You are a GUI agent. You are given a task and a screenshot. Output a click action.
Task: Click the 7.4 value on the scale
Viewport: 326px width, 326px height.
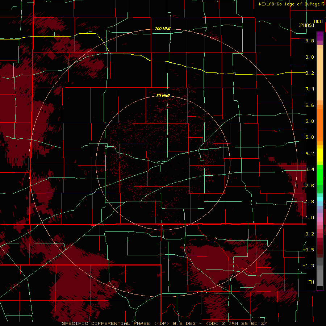click(310, 89)
